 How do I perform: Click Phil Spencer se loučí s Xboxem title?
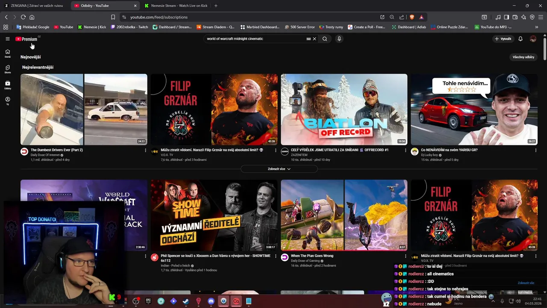215,258
